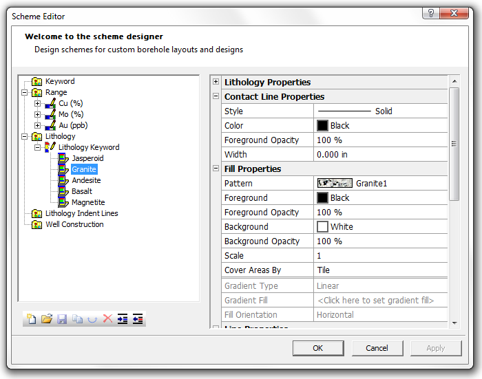
Task: Click the OK button
Action: click(317, 348)
